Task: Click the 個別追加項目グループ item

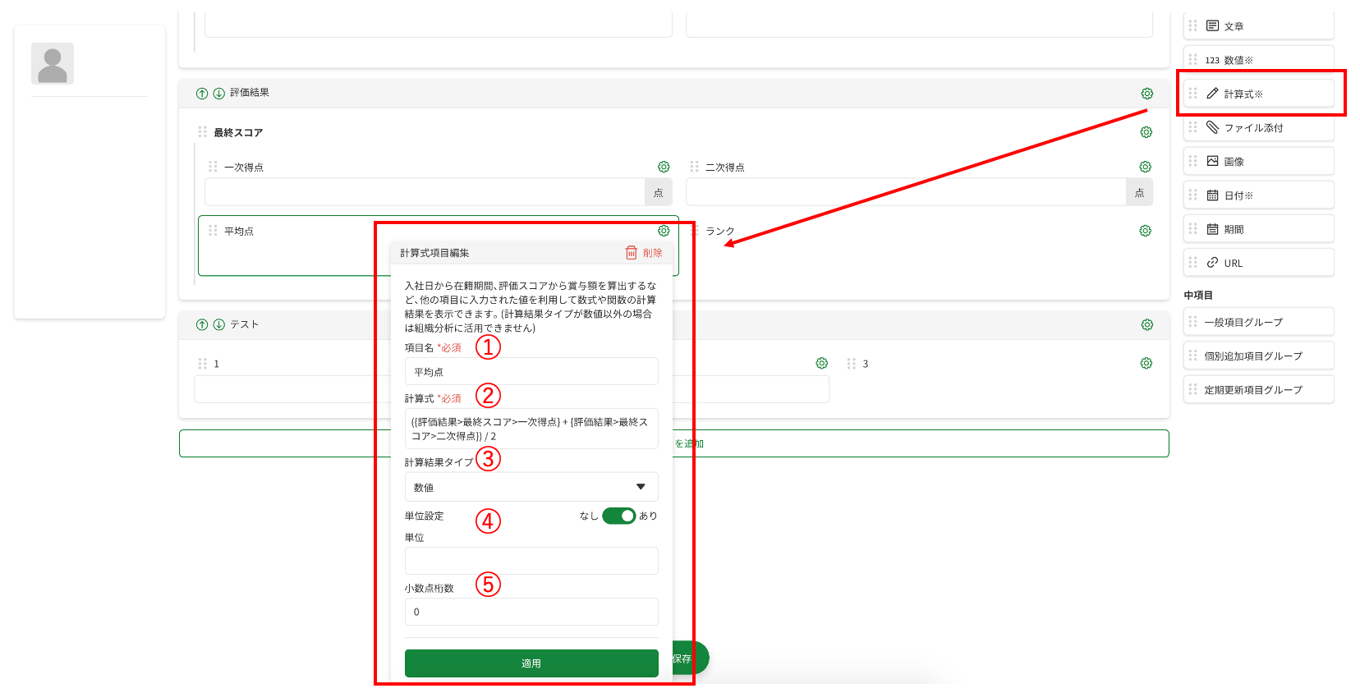Action: (x=1259, y=356)
